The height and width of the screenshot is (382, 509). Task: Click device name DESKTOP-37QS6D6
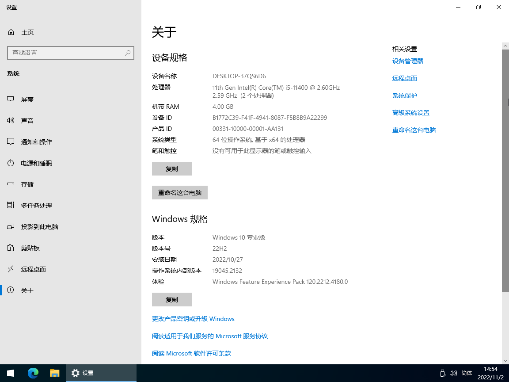point(239,76)
